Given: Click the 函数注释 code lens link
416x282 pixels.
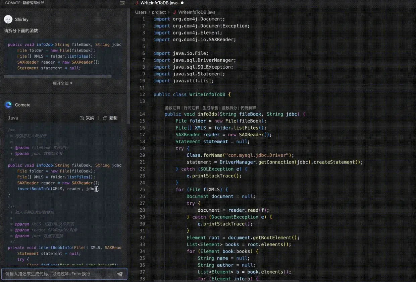Looking at the screenshot, I should (x=172, y=108).
